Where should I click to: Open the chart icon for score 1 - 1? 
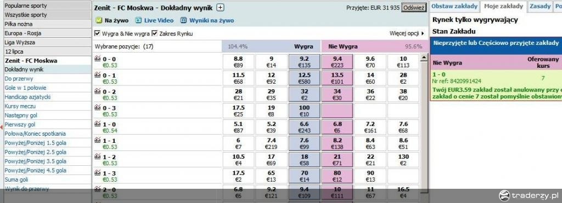coord(98,140)
